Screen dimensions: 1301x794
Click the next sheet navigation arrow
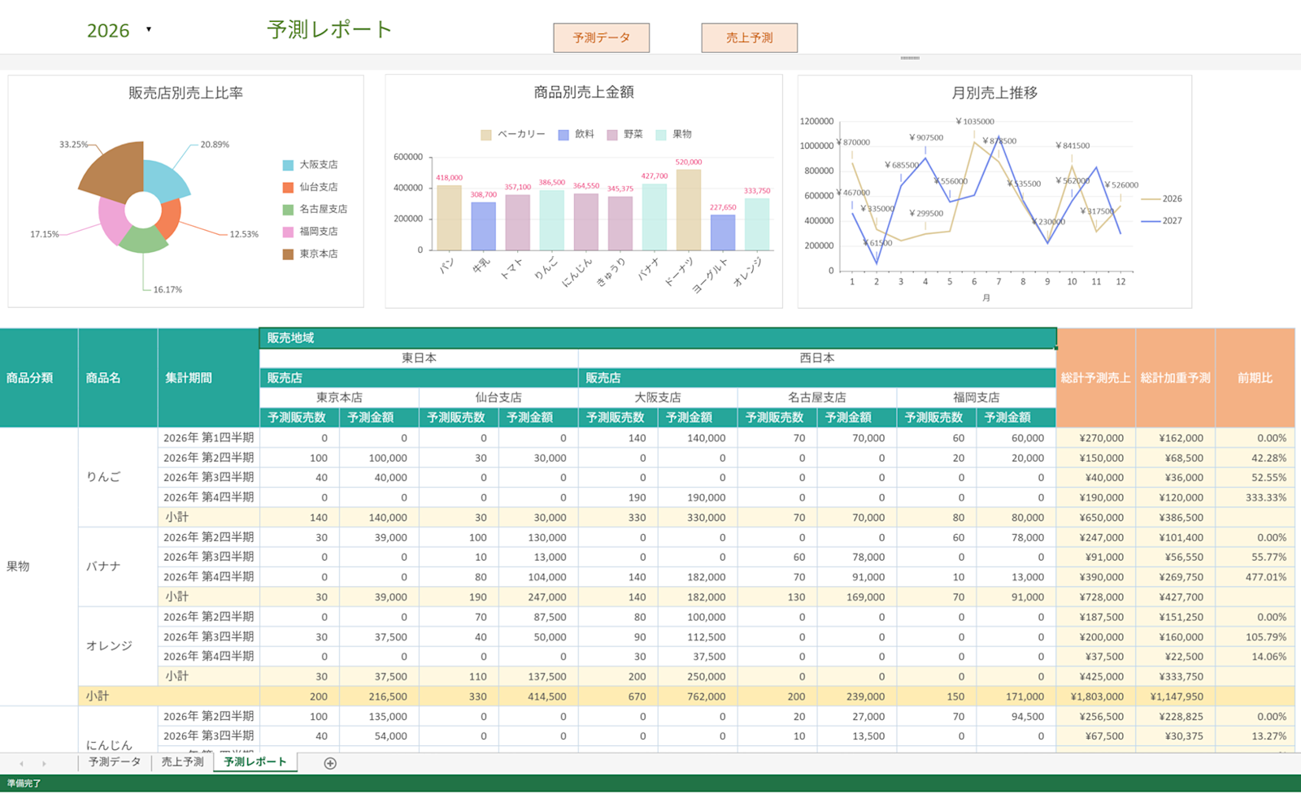click(x=44, y=764)
